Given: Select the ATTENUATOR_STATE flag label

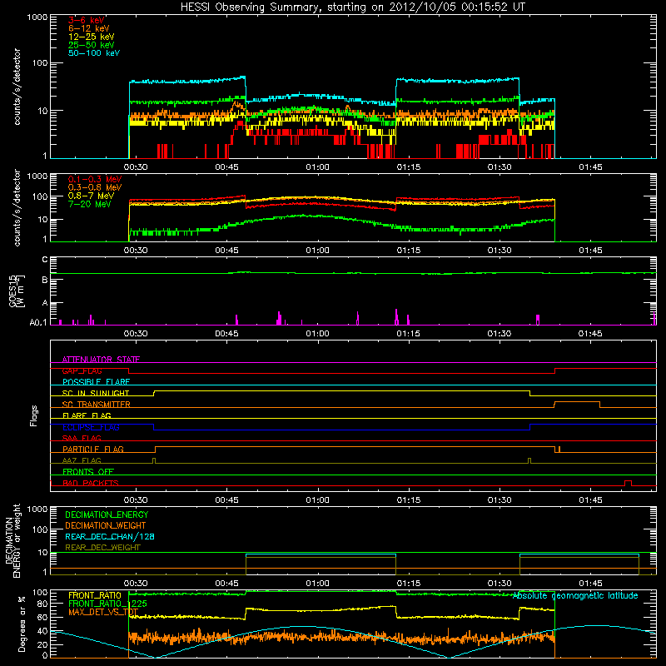Looking at the screenshot, I should [x=101, y=360].
